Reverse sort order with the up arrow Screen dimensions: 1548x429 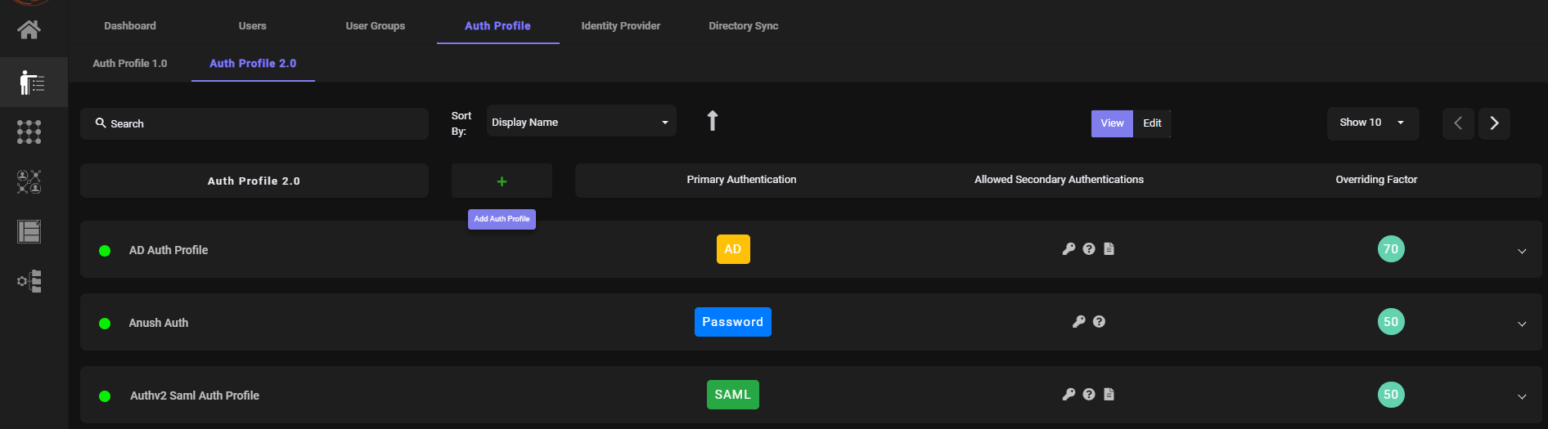click(x=713, y=121)
